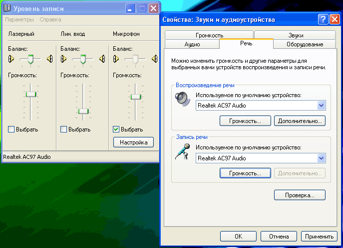Open playback default device dropdown in Воспроизведение речи

pyautogui.click(x=321, y=106)
